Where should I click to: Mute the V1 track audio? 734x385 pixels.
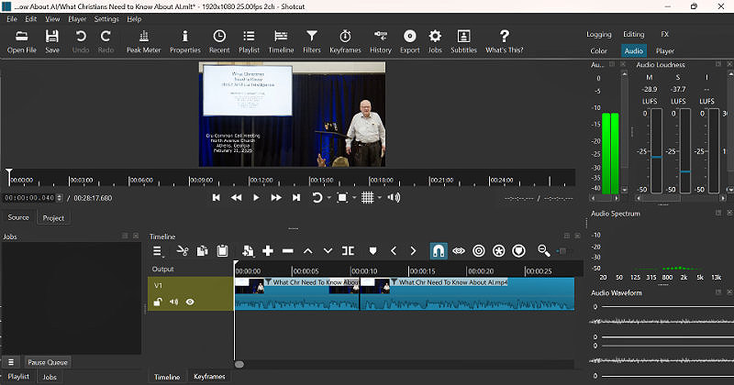(x=173, y=302)
